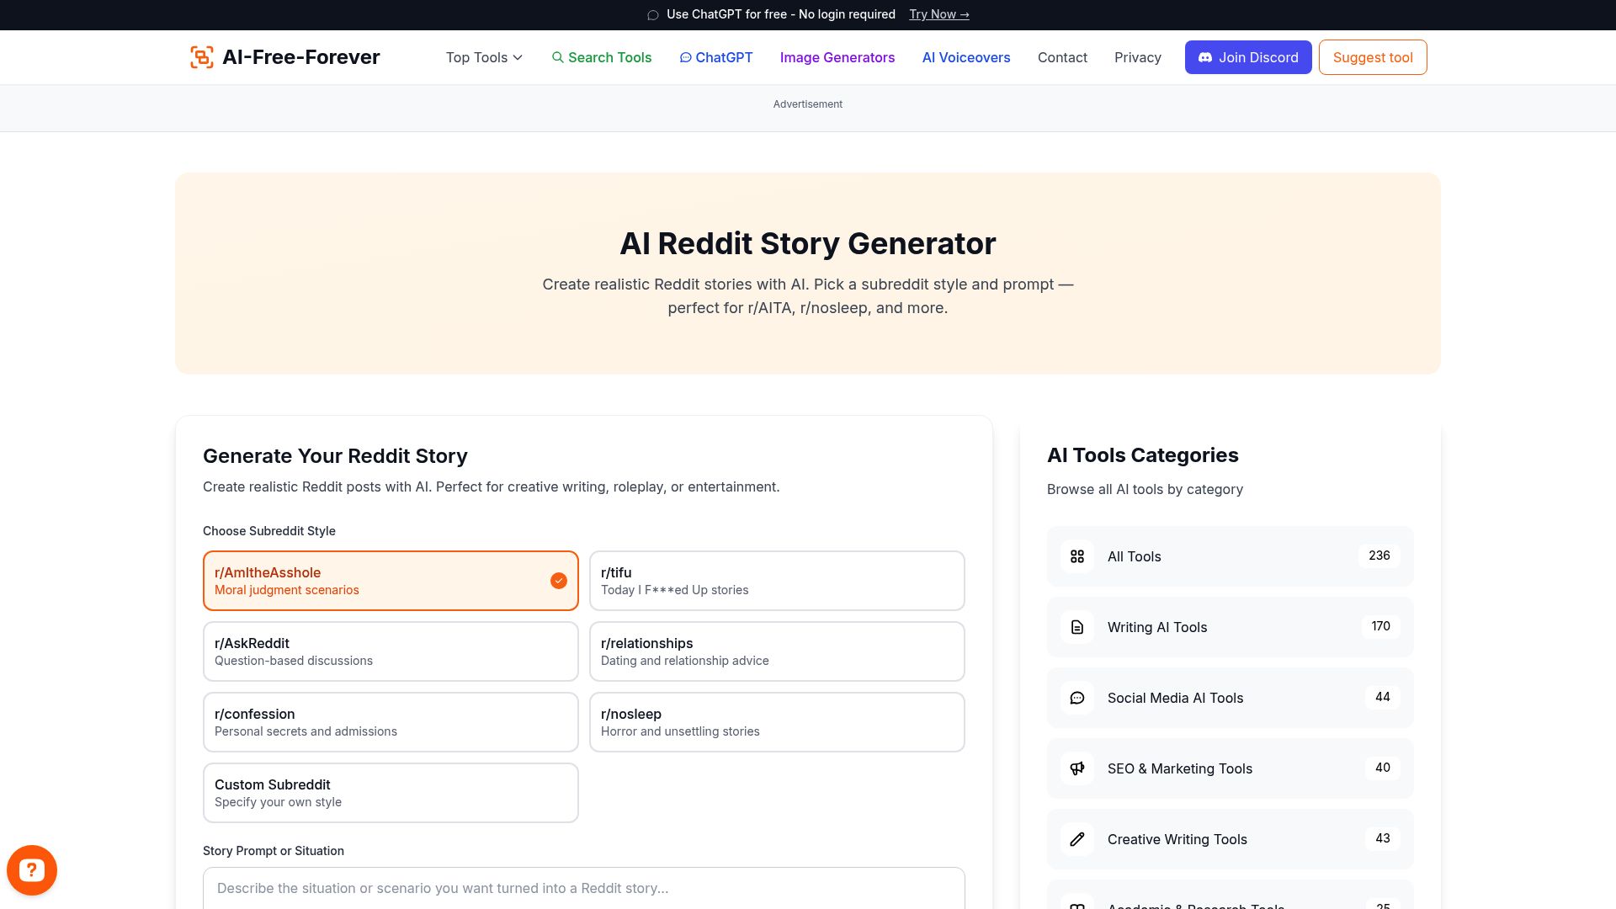
Task: Open the AI Voiceovers page
Action: click(x=965, y=57)
